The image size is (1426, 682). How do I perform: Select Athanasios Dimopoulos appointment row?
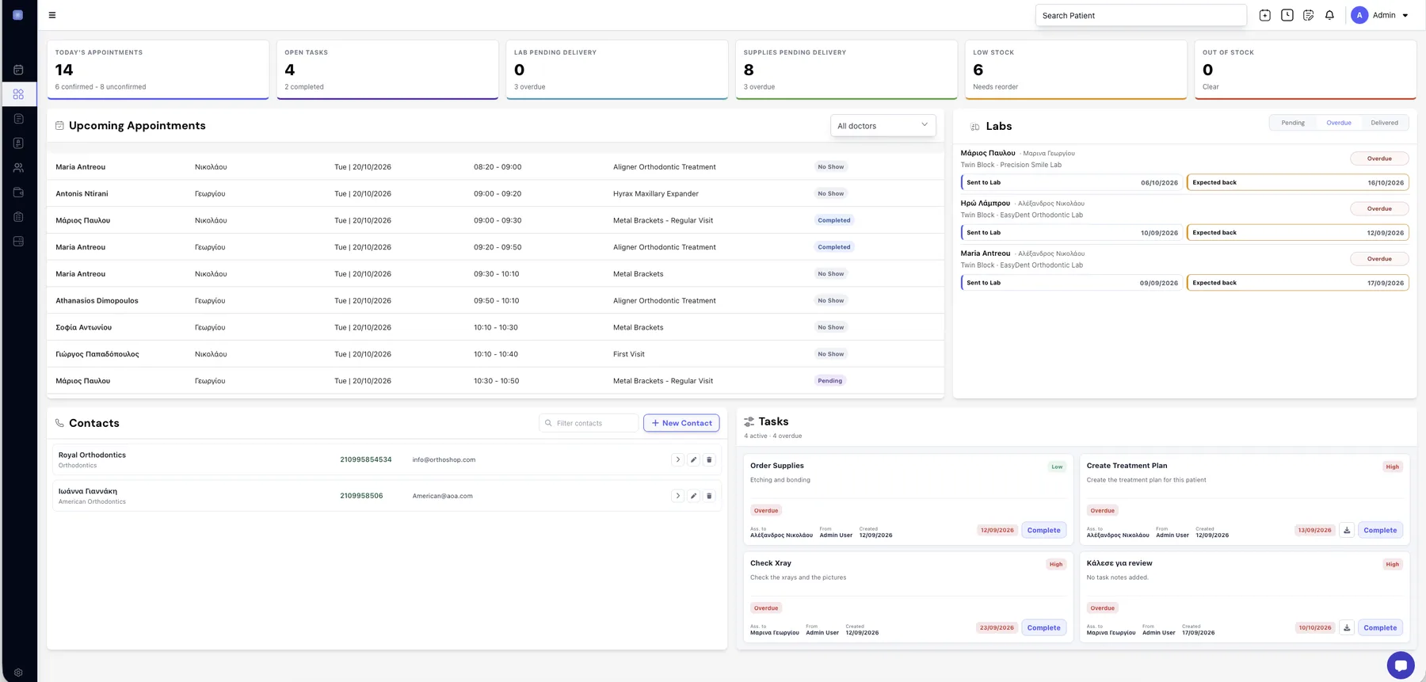tap(495, 301)
